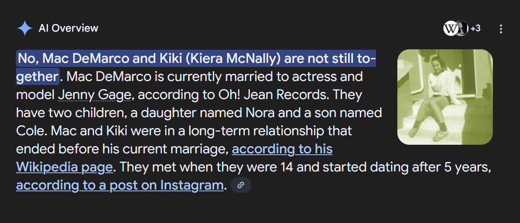The image size is (520, 223).
Task: Click the AI Overview sparkle icon
Action: tap(24, 28)
